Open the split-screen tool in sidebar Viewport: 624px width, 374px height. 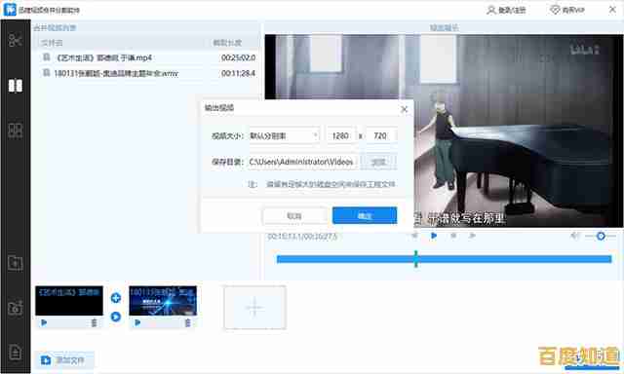16,131
